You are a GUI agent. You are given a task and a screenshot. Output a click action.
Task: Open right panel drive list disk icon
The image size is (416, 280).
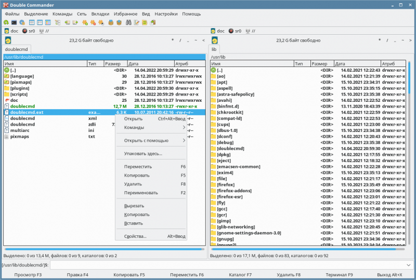tap(215, 41)
